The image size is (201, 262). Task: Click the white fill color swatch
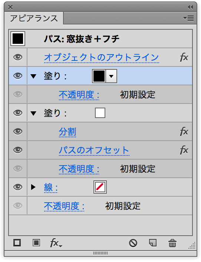click(x=100, y=113)
